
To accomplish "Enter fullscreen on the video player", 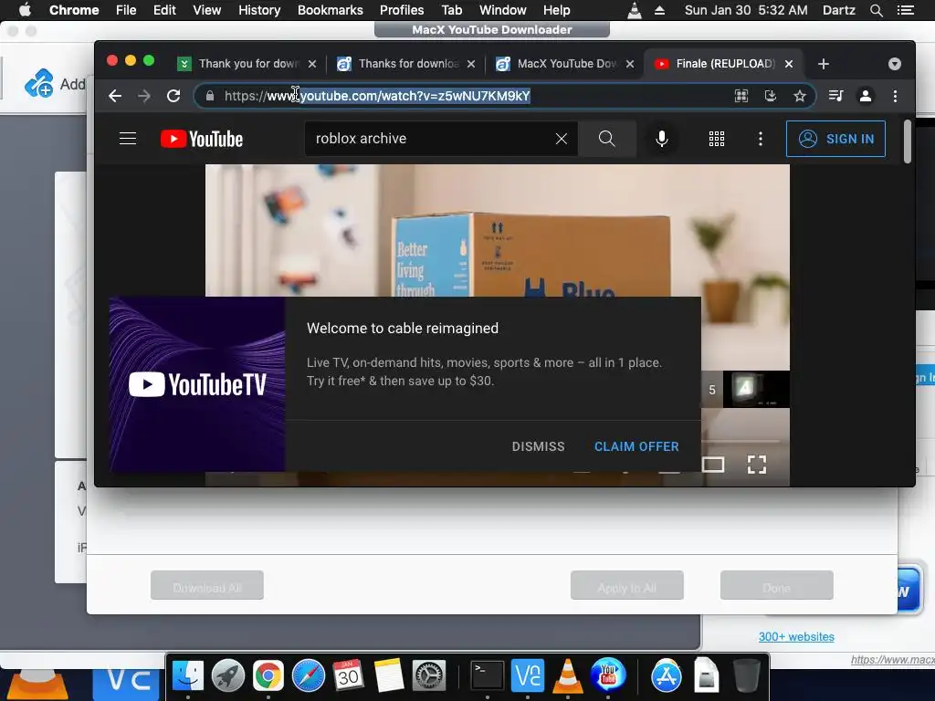I will [757, 465].
